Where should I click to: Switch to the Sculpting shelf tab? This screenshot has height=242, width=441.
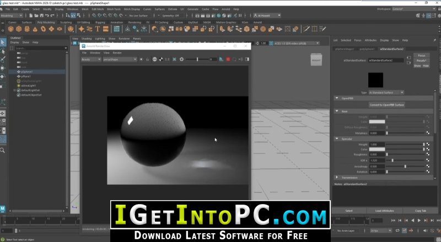click(66, 22)
